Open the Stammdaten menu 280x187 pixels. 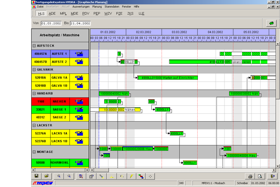(112, 7)
